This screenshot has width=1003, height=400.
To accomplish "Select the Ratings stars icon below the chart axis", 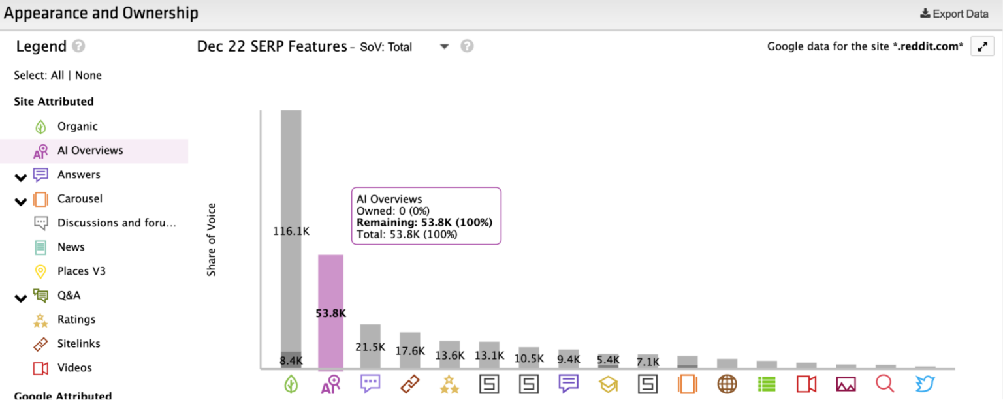I will click(x=449, y=384).
